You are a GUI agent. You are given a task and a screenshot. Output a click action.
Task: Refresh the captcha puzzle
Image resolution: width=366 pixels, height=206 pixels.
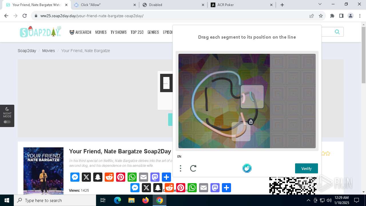tap(193, 168)
